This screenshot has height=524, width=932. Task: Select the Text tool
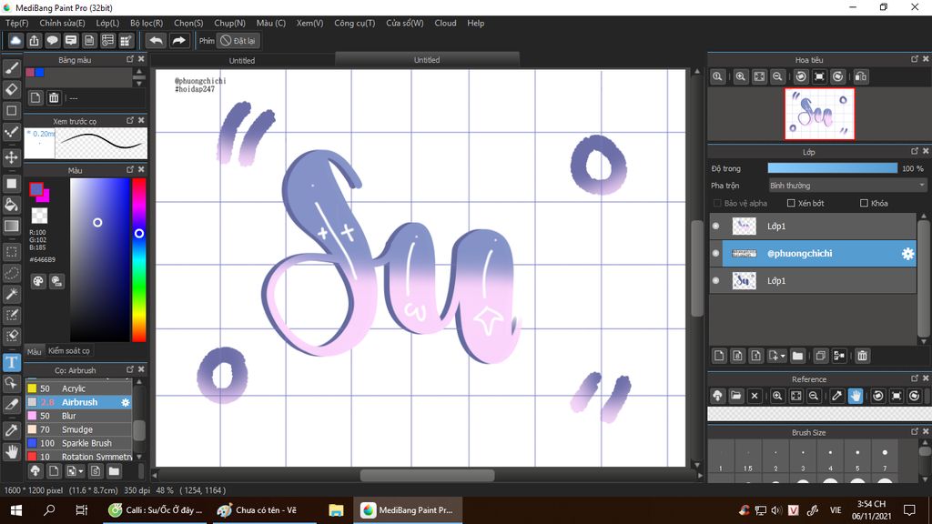point(11,362)
